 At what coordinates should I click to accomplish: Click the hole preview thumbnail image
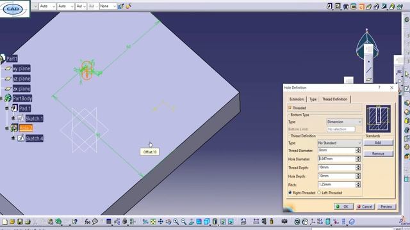(x=378, y=119)
